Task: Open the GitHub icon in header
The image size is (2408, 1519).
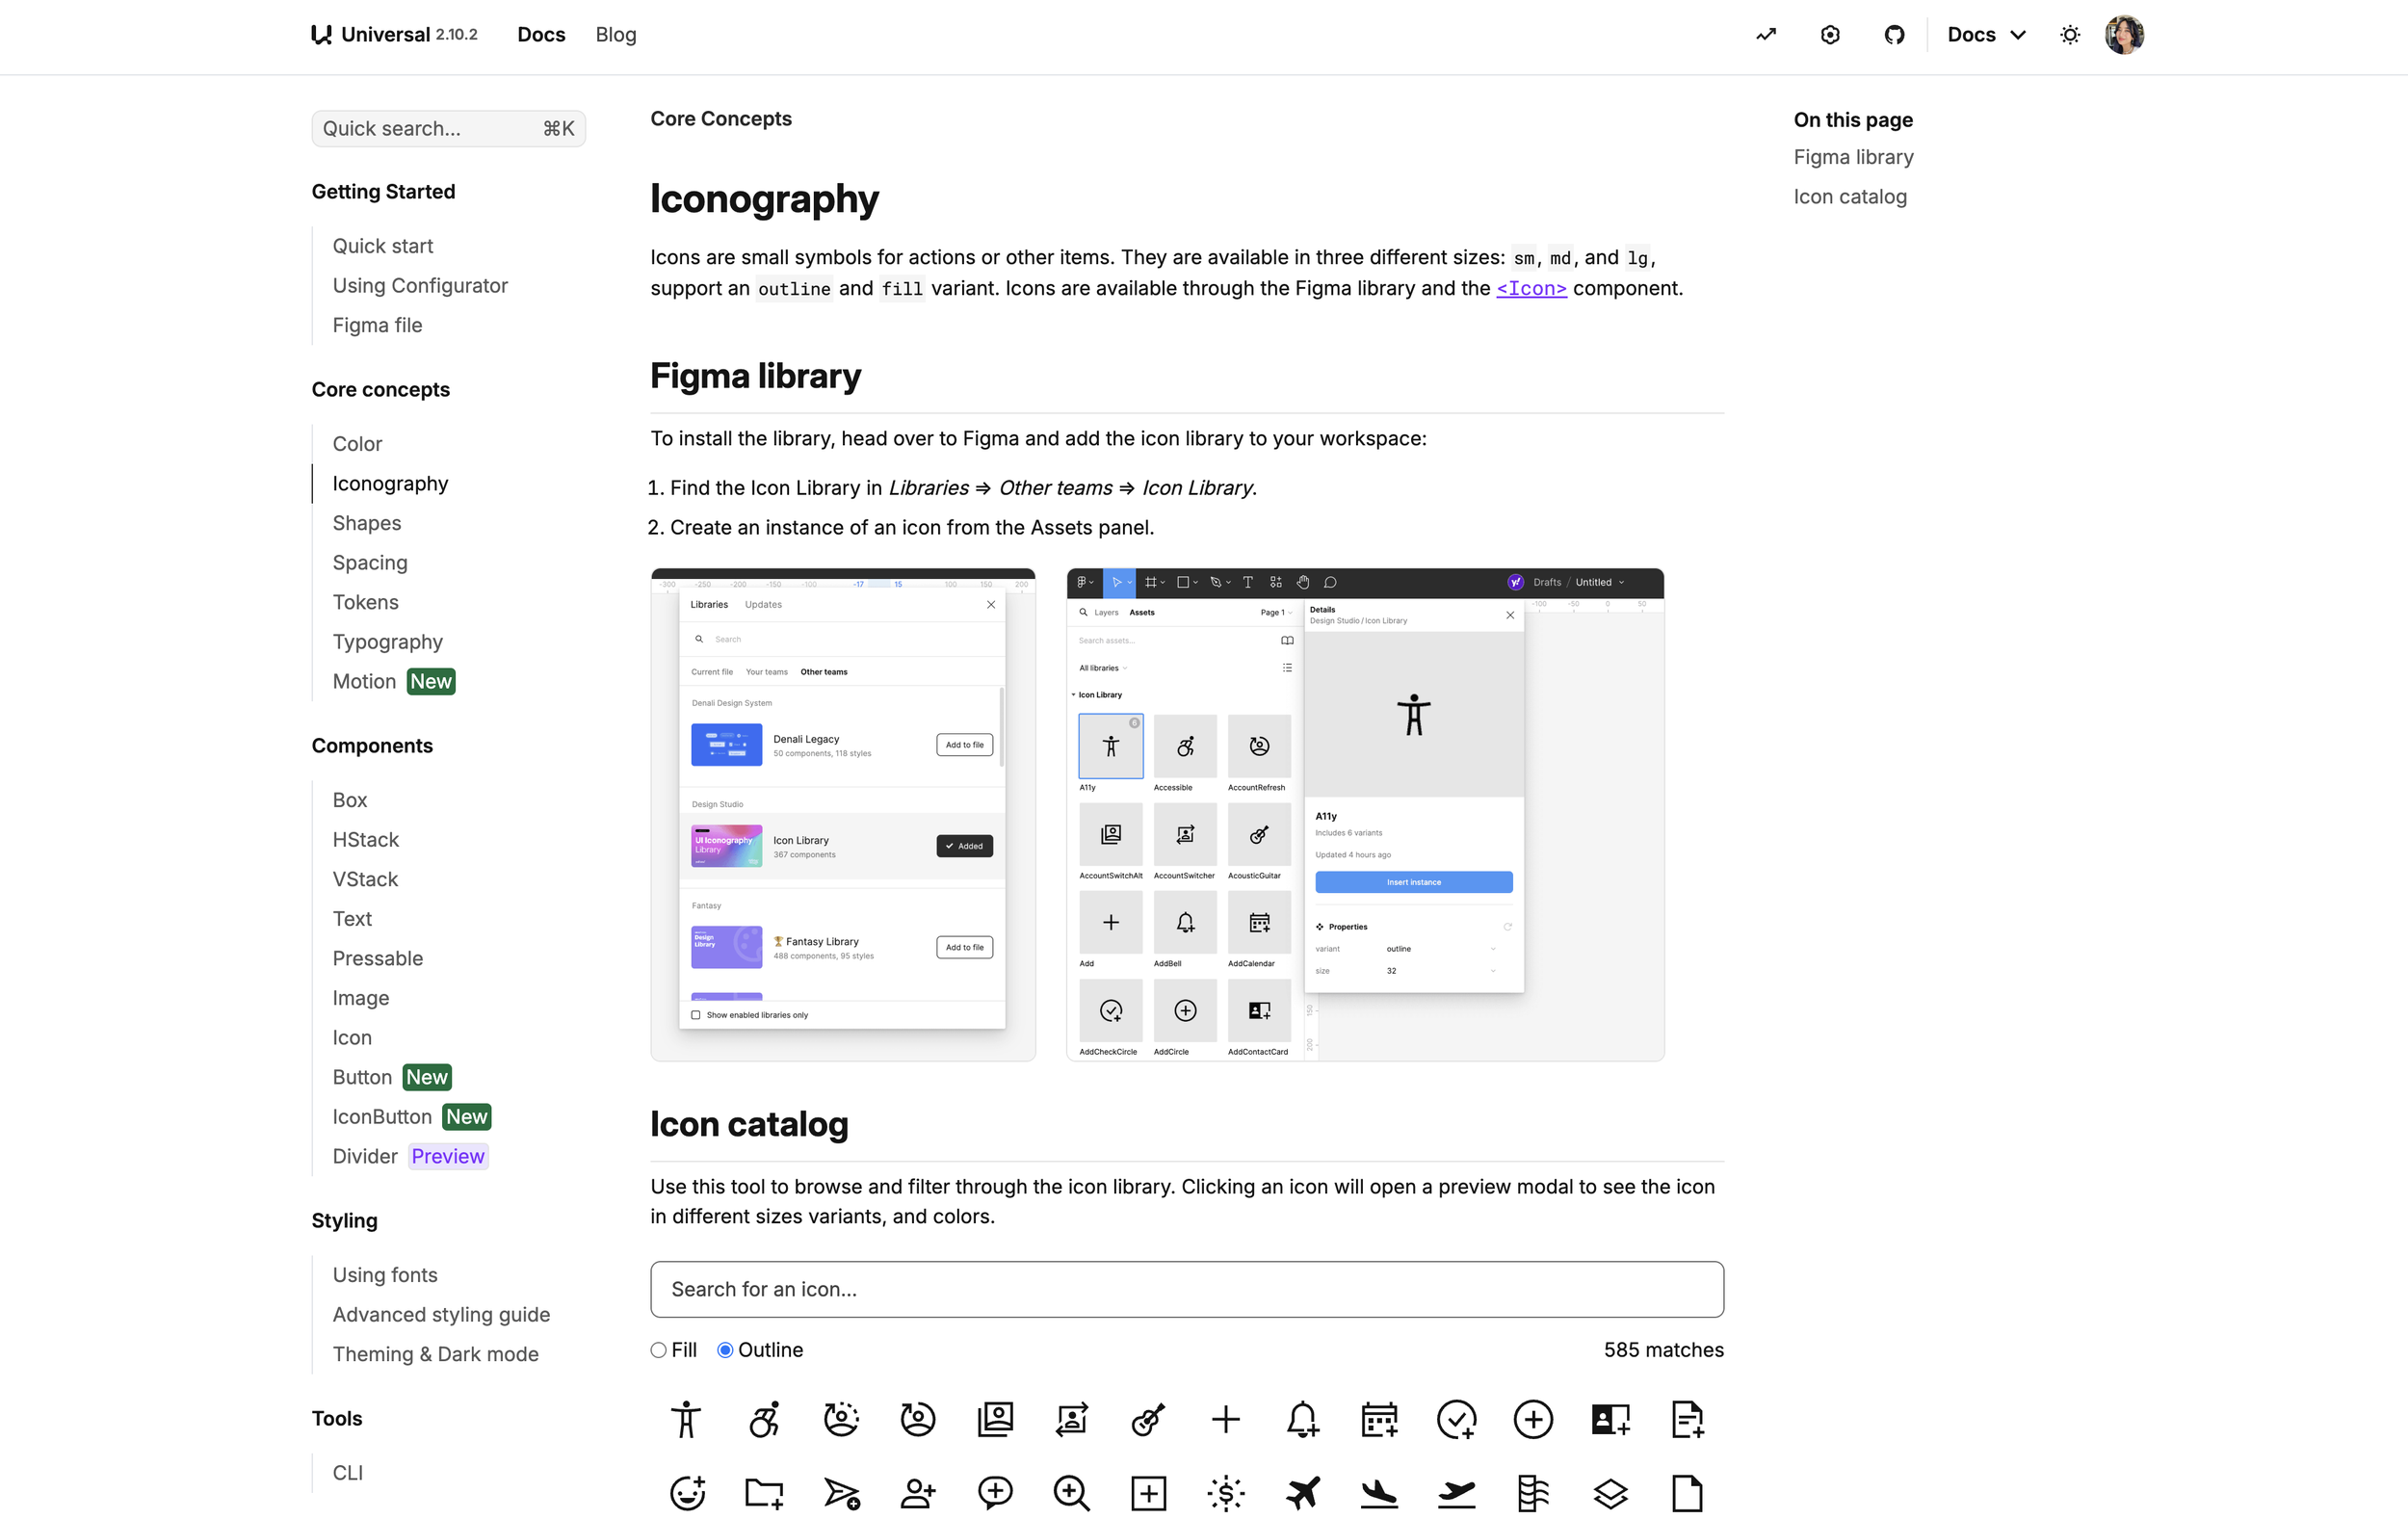Action: point(1894,35)
